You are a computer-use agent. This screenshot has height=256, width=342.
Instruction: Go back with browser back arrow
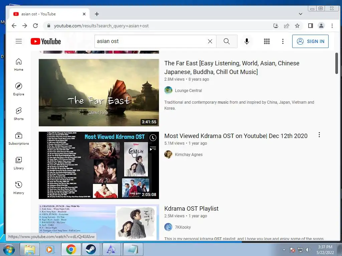pos(14,26)
